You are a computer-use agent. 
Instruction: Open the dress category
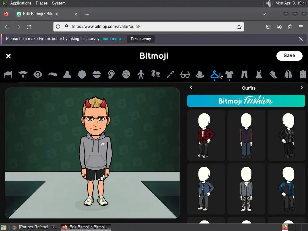coord(259,75)
